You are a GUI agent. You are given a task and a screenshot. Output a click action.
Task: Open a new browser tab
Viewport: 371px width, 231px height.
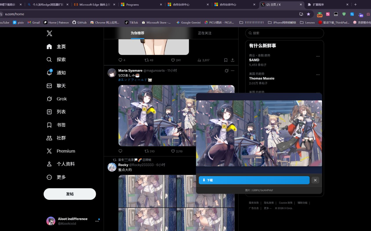[355, 5]
